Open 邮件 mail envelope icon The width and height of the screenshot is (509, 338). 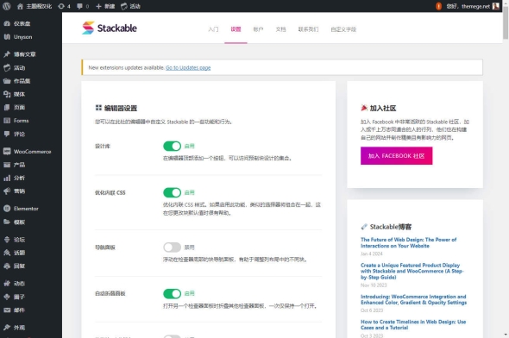point(7,310)
